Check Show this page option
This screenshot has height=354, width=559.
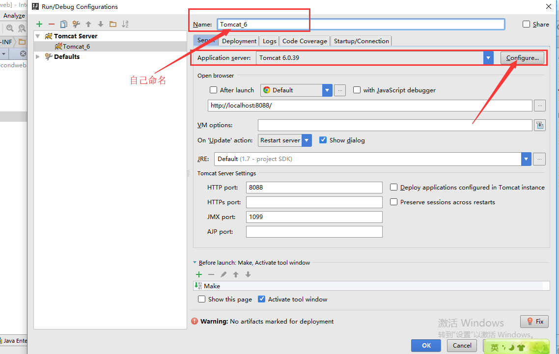tap(201, 299)
